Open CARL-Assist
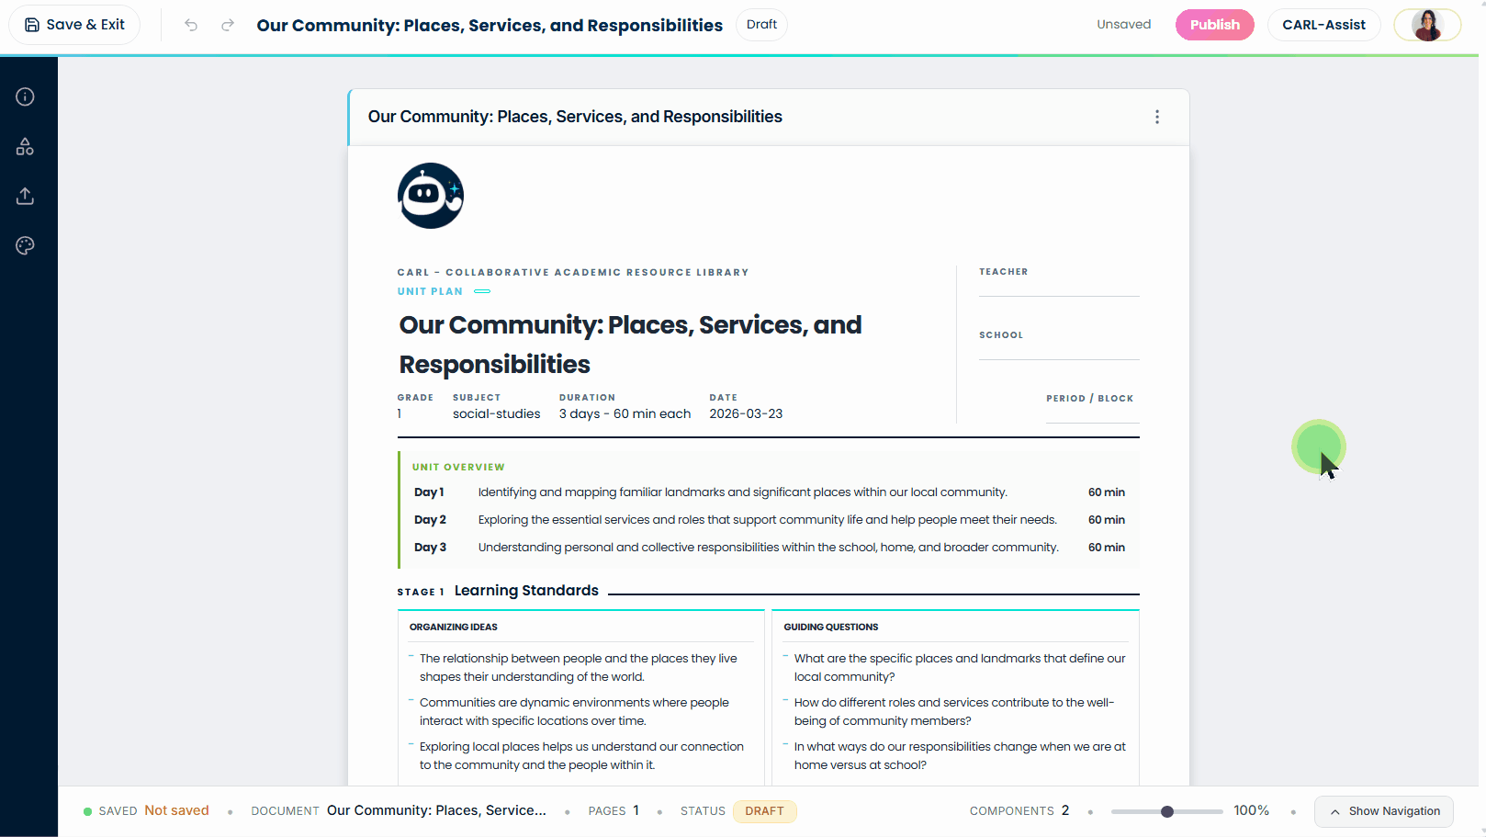The width and height of the screenshot is (1486, 837). (x=1323, y=24)
